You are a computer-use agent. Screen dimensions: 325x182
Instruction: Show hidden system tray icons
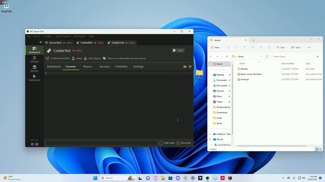283,178
